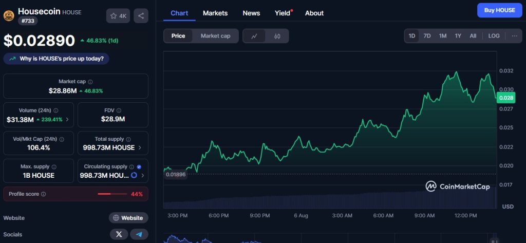Set chart range to 1Y
Viewport: 526px width, 243px height.
[458, 36]
